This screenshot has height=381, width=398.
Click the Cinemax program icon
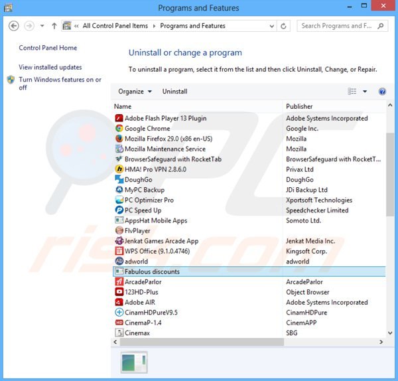click(x=119, y=333)
